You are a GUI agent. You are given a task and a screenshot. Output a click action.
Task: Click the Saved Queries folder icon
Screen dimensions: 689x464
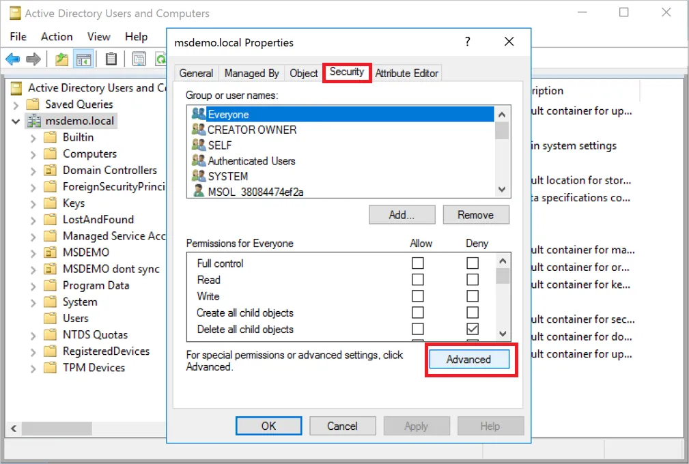[x=33, y=104]
